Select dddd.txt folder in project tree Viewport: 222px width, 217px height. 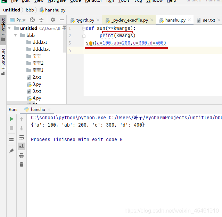[x=38, y=49]
